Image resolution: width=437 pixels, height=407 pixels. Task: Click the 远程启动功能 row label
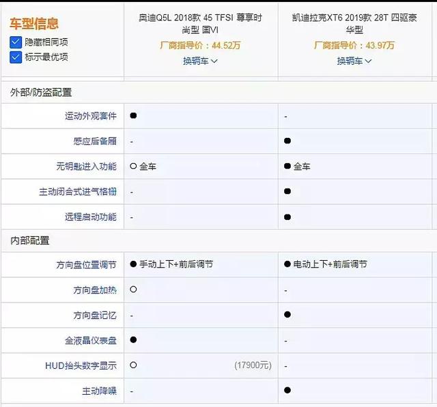(91, 216)
